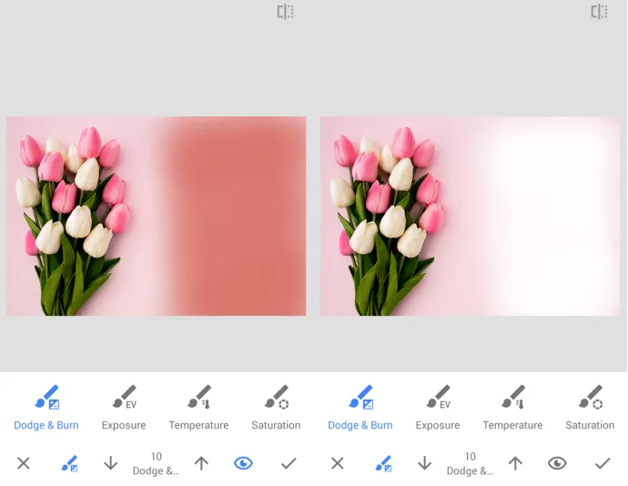Cancel edits with X in left screen
Viewport: 628px width, 486px height.
pyautogui.click(x=24, y=463)
